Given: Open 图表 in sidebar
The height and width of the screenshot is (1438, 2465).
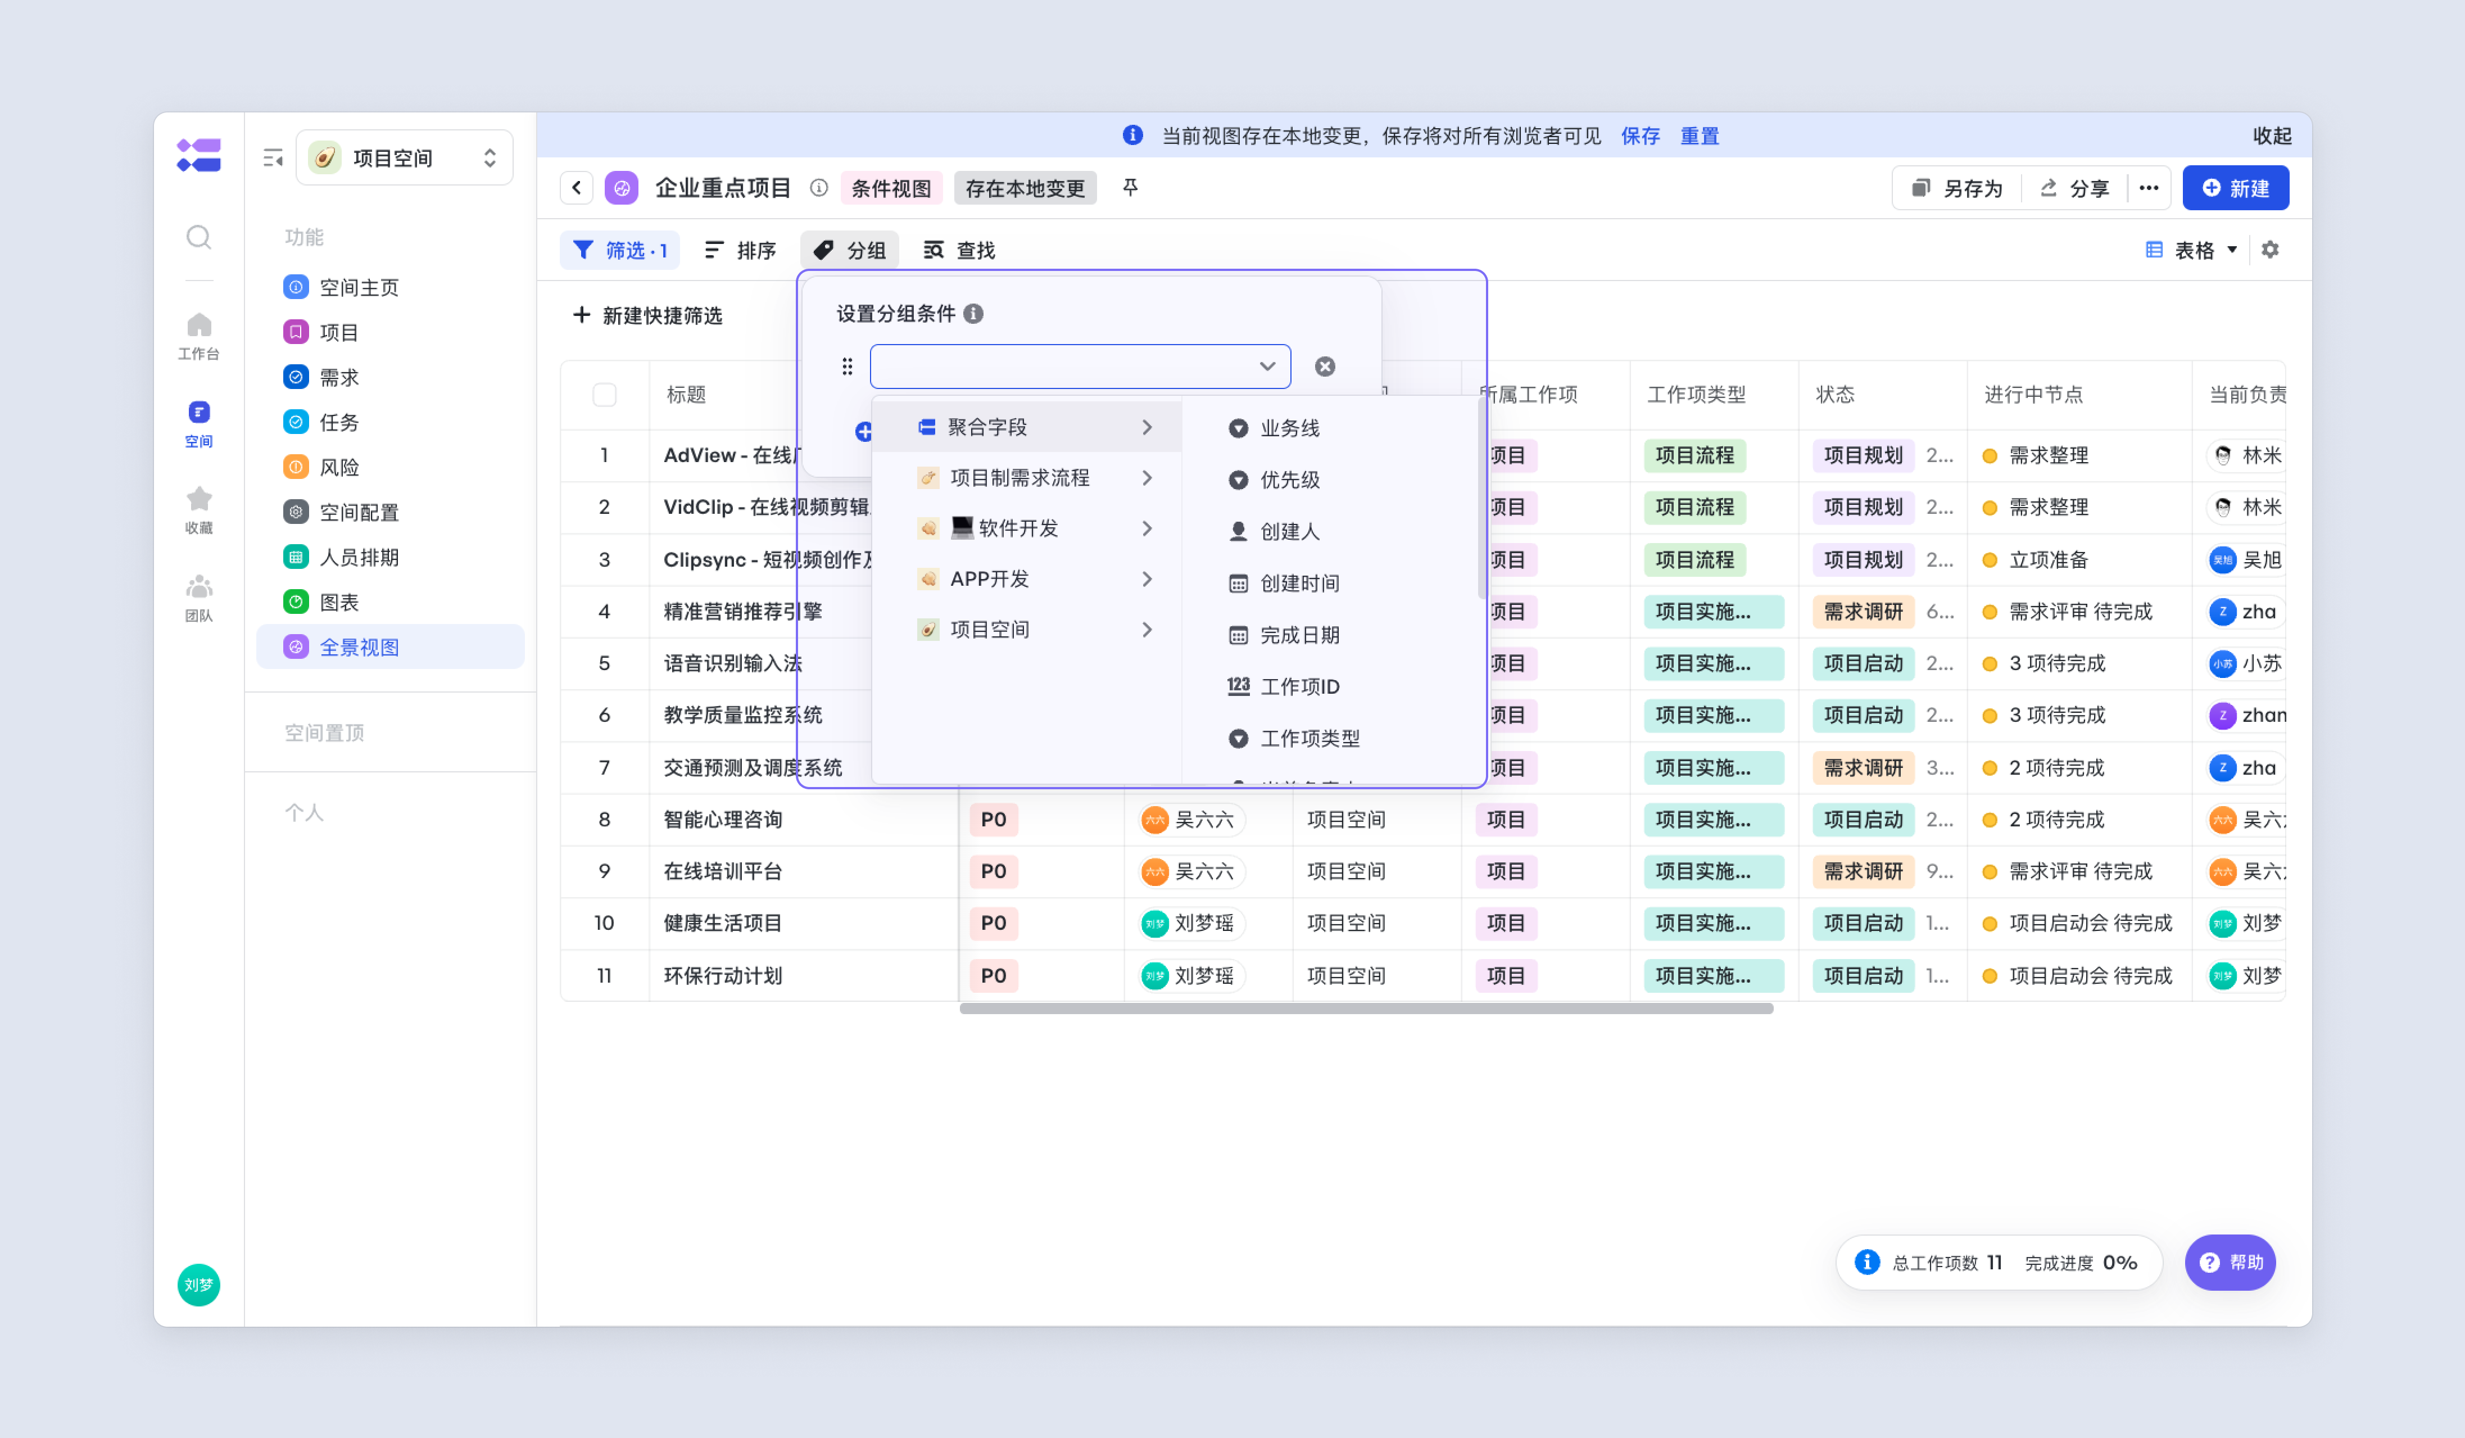Looking at the screenshot, I should pyautogui.click(x=389, y=602).
